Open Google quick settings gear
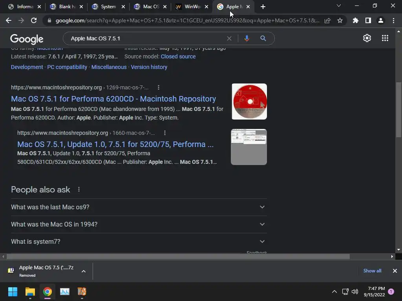Viewport: 402px width, 301px height. pyautogui.click(x=367, y=38)
